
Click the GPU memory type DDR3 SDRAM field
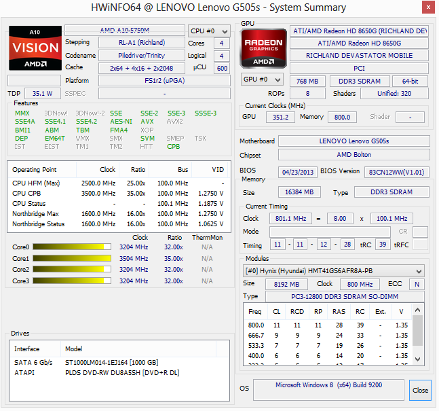[x=360, y=82]
